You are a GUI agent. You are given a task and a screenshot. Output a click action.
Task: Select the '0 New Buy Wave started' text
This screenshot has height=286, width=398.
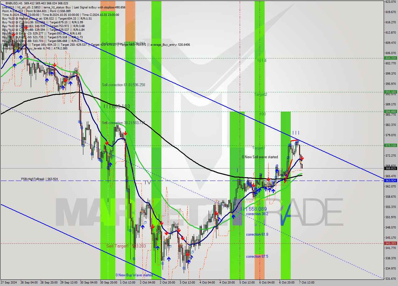134,275
